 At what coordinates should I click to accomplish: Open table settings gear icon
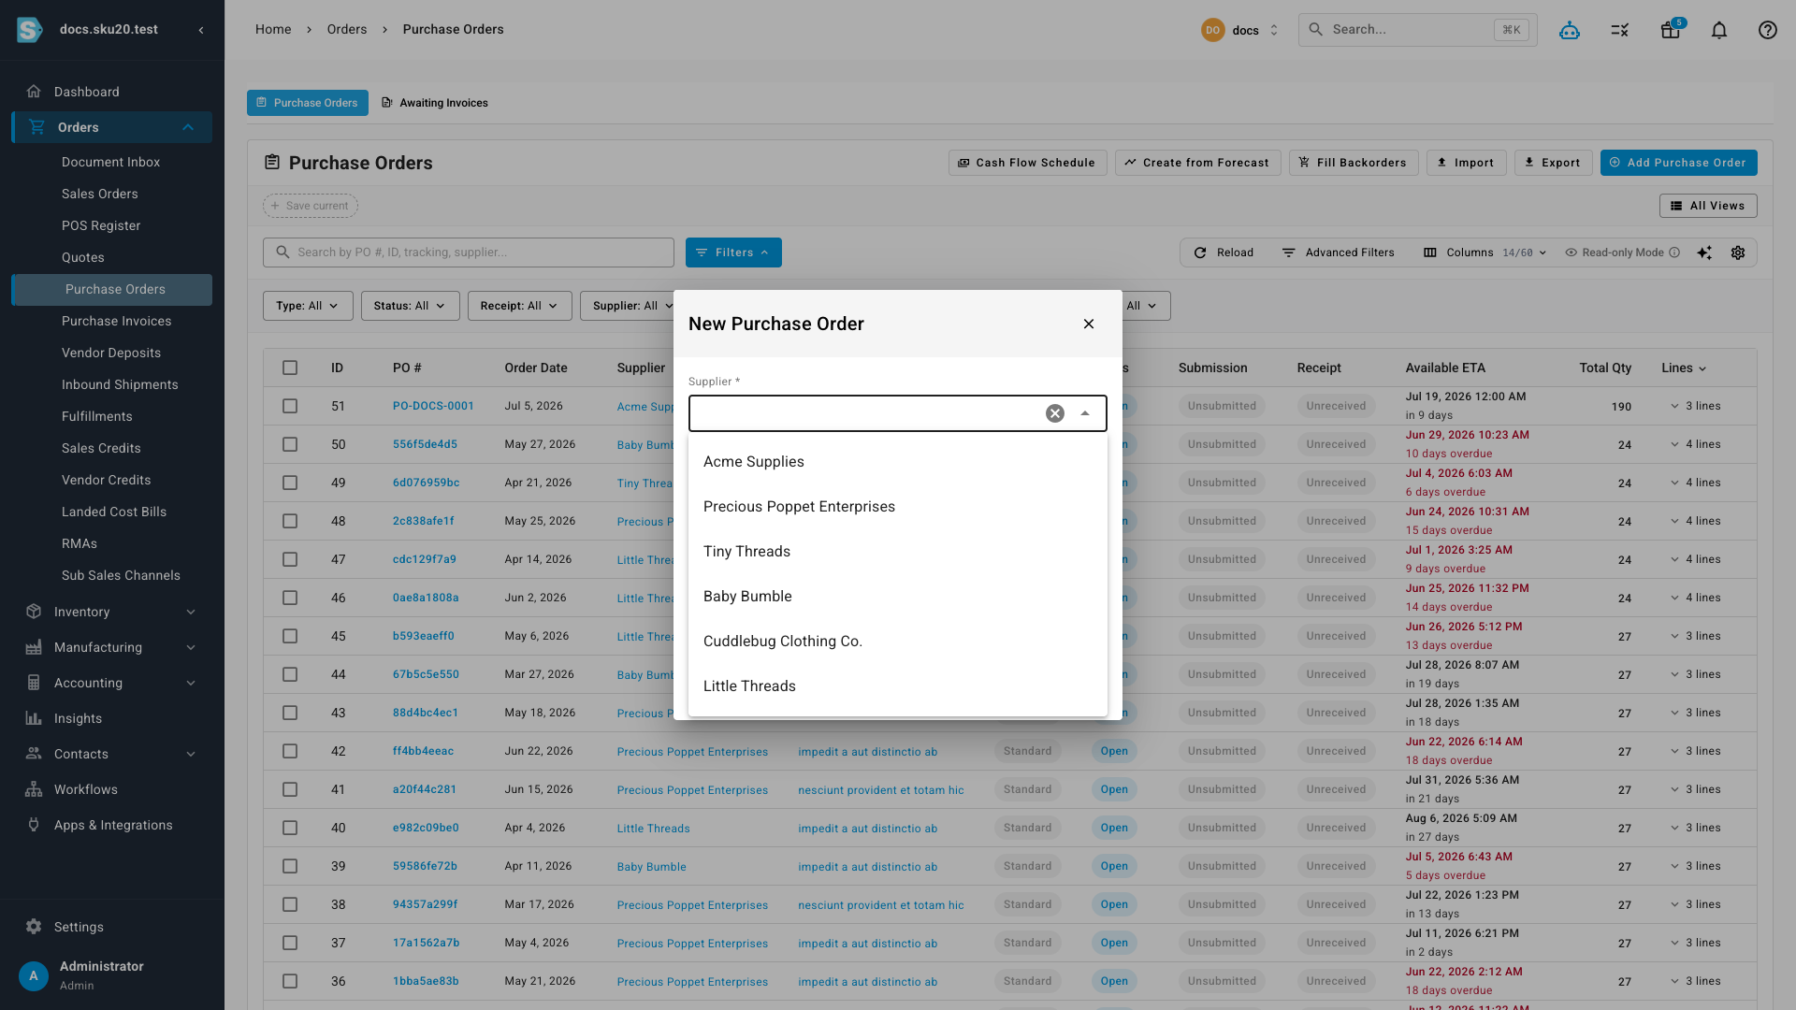pos(1738,252)
